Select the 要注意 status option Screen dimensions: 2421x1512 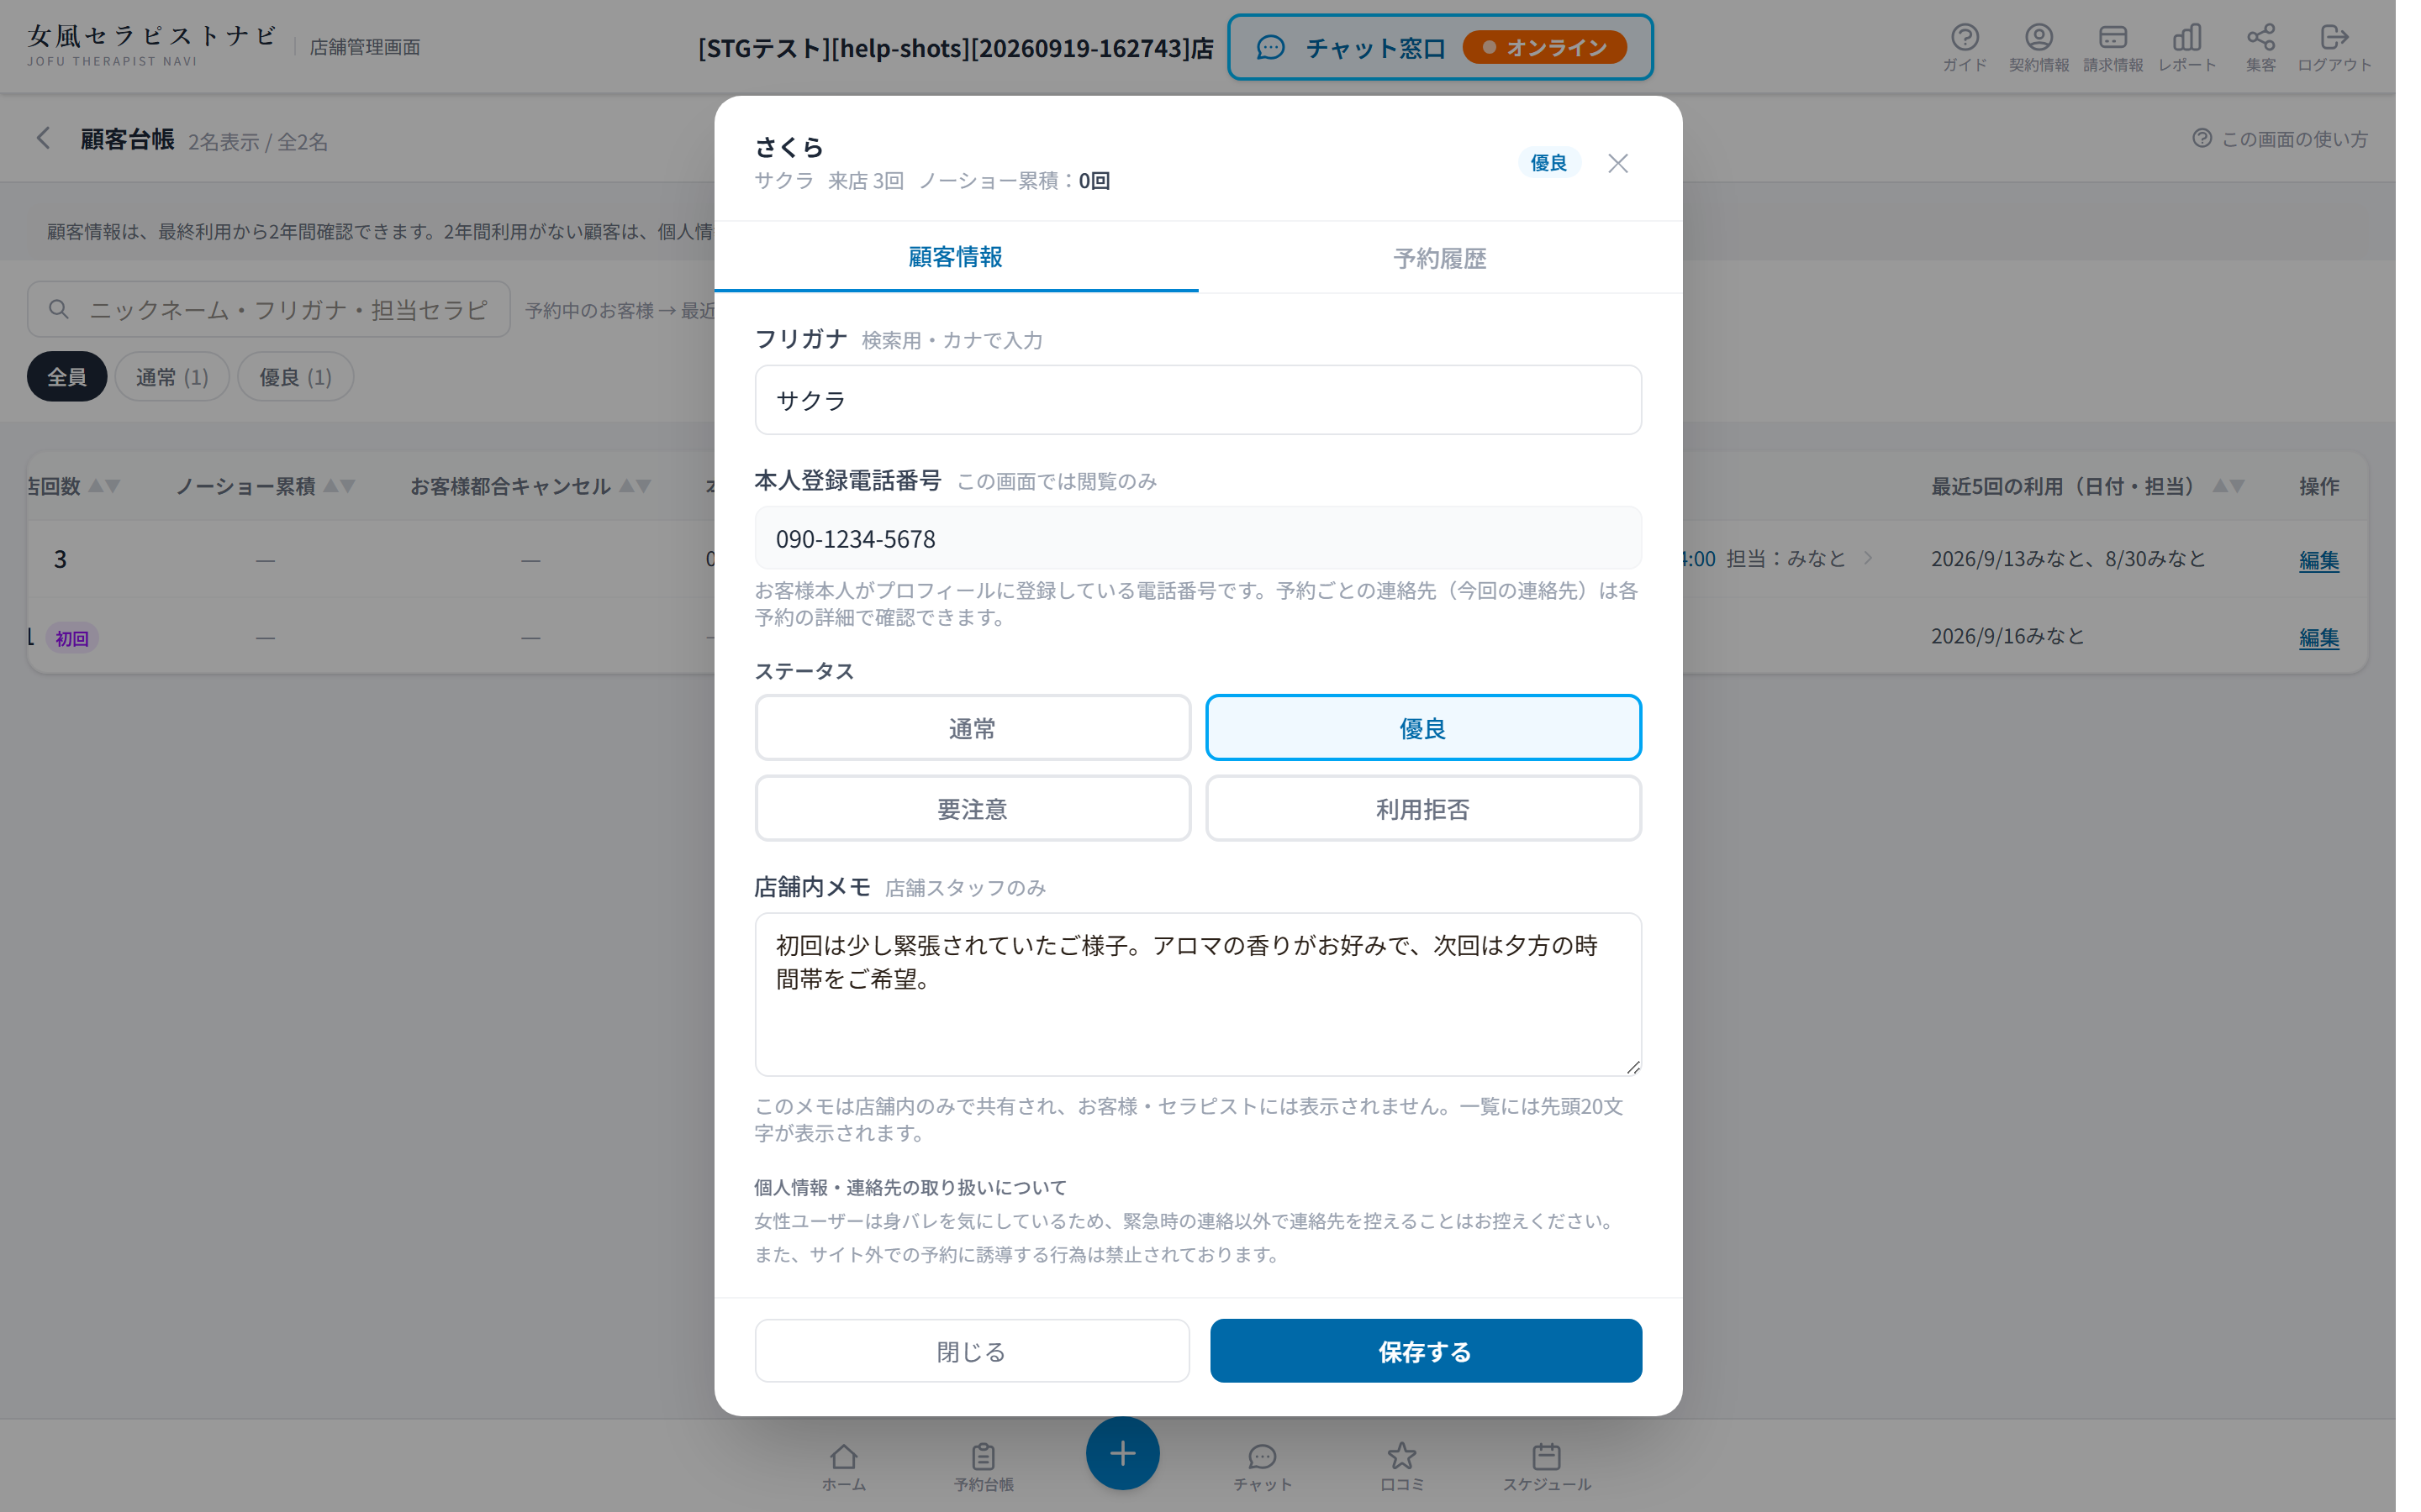point(973,808)
